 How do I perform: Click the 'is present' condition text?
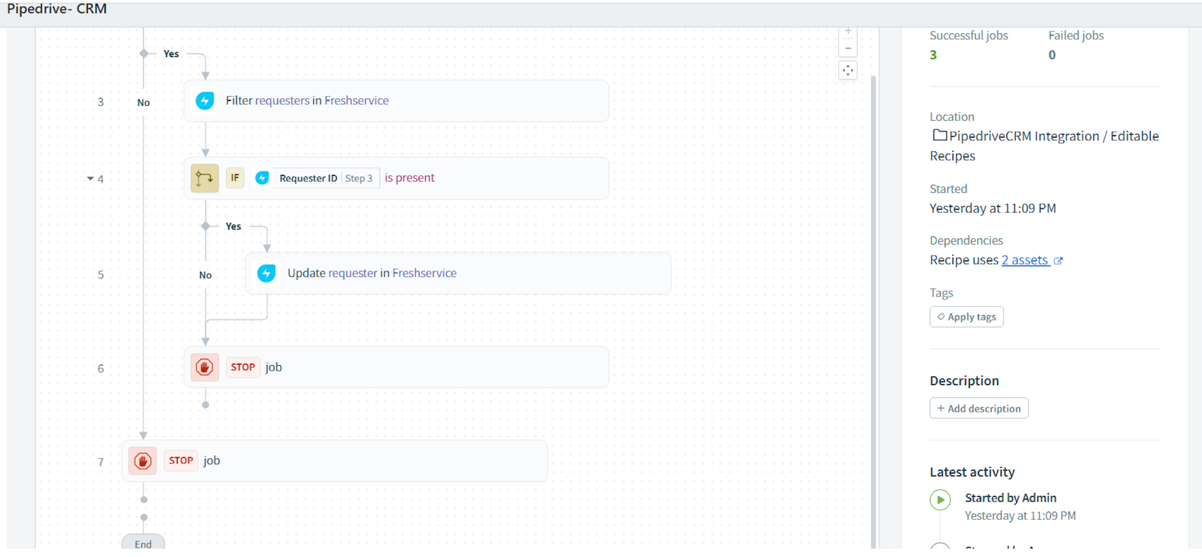point(410,178)
